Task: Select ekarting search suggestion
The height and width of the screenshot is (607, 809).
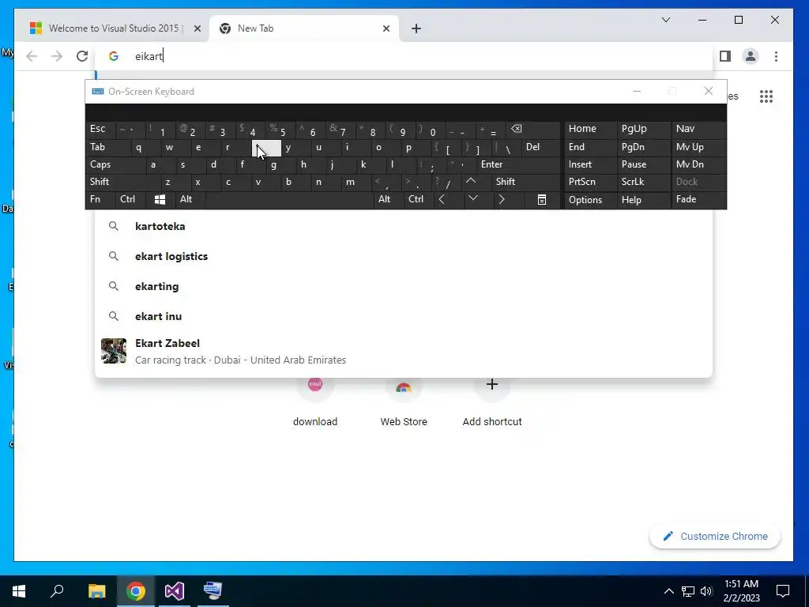Action: coord(404,286)
